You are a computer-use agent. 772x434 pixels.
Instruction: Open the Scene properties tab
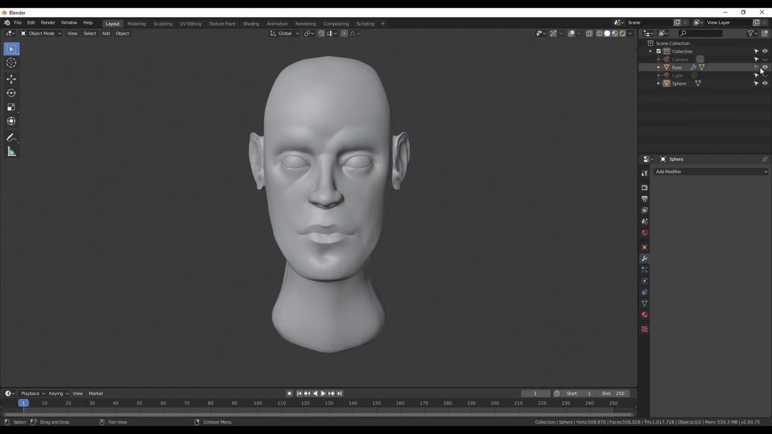click(x=644, y=222)
